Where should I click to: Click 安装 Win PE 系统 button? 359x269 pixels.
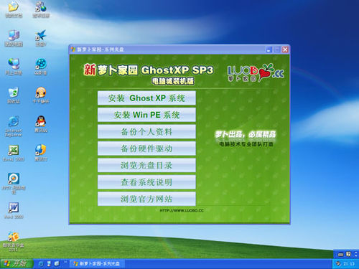point(146,115)
